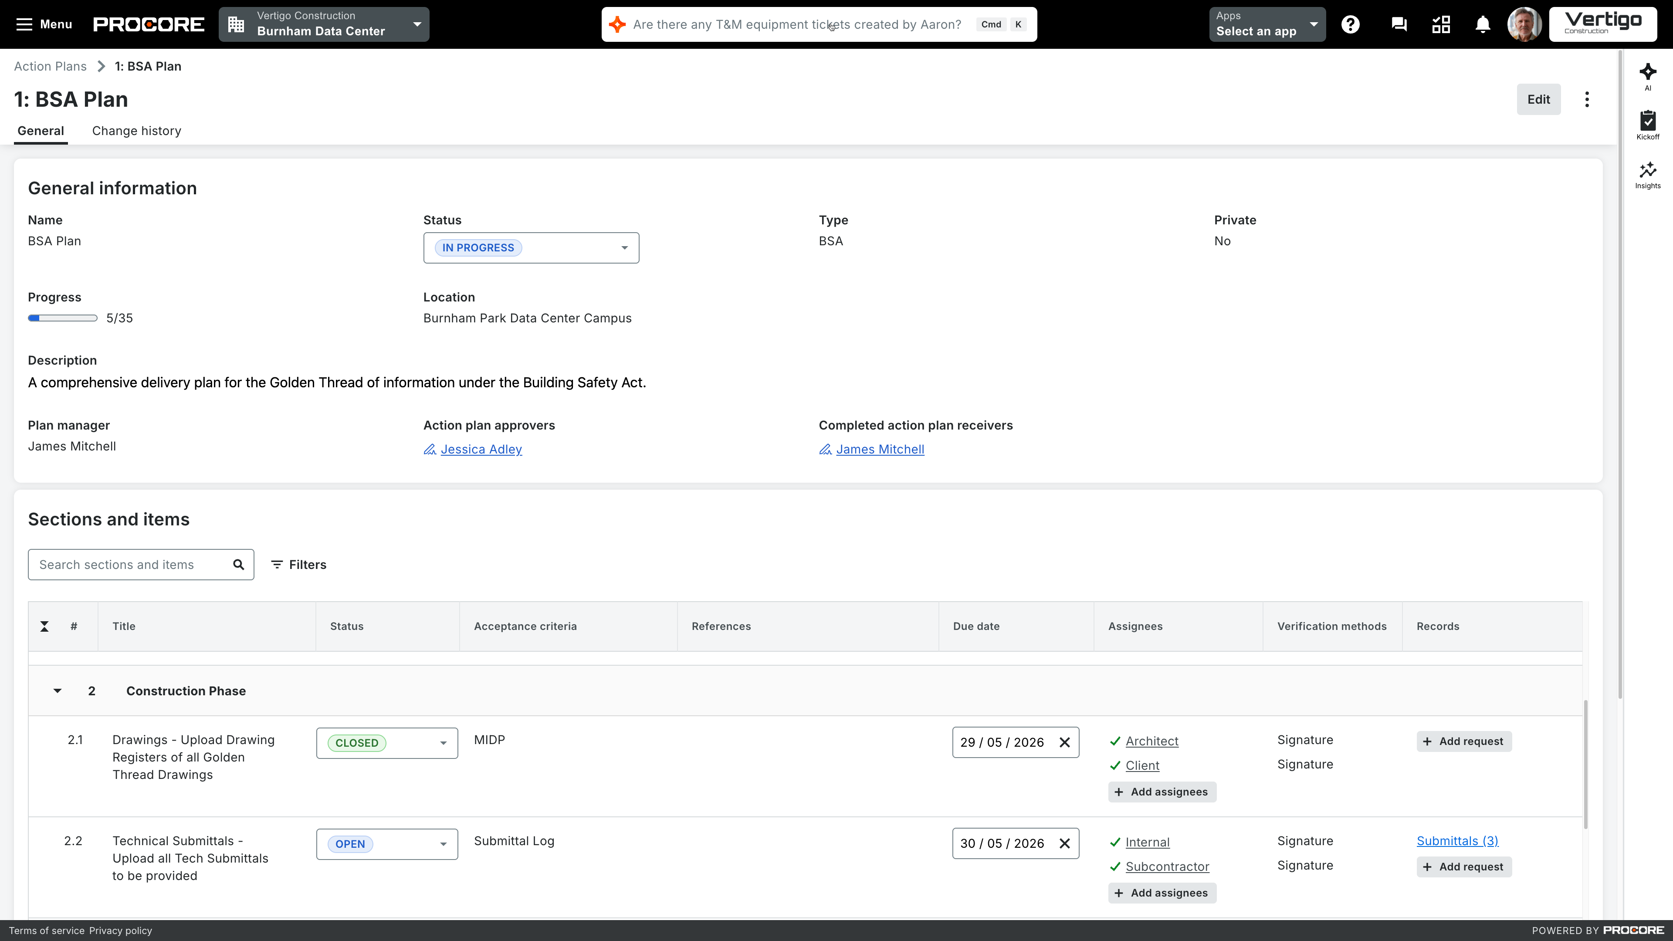The image size is (1673, 941).
Task: Click Add assignees for item 2.2
Action: 1162,894
